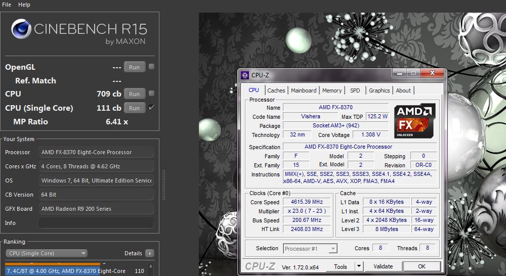Switch to the SPD tab in CPU-Z

[x=355, y=90]
